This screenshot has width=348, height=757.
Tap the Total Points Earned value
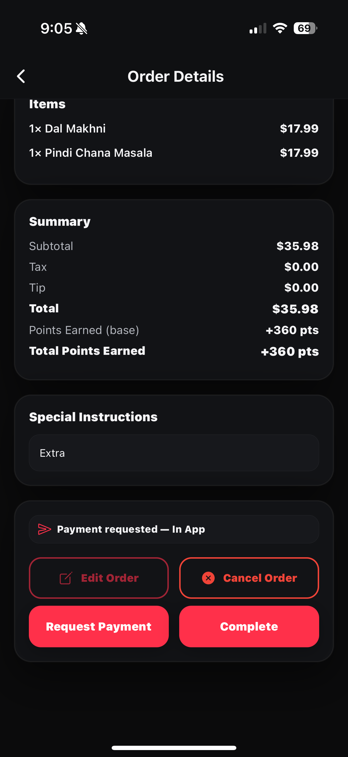(x=289, y=351)
